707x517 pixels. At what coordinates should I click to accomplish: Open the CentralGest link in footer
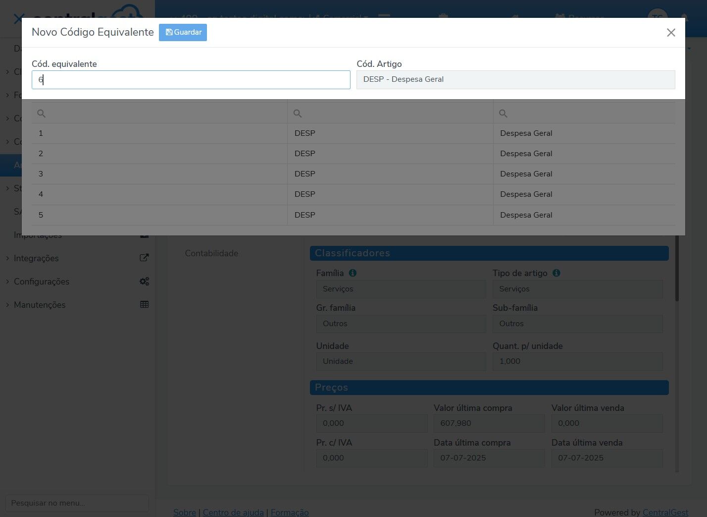click(x=665, y=513)
